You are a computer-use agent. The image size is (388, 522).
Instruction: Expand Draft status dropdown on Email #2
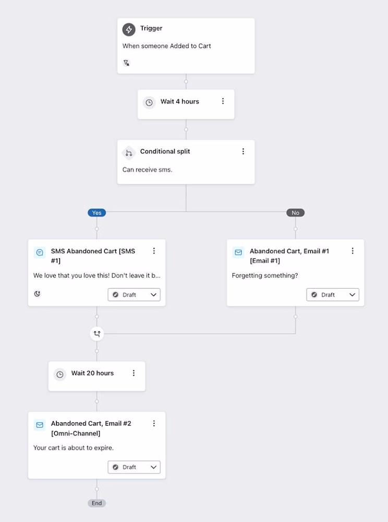pos(134,467)
